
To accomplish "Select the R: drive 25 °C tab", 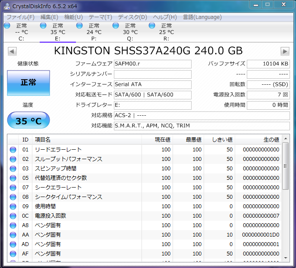I will click(167, 32).
